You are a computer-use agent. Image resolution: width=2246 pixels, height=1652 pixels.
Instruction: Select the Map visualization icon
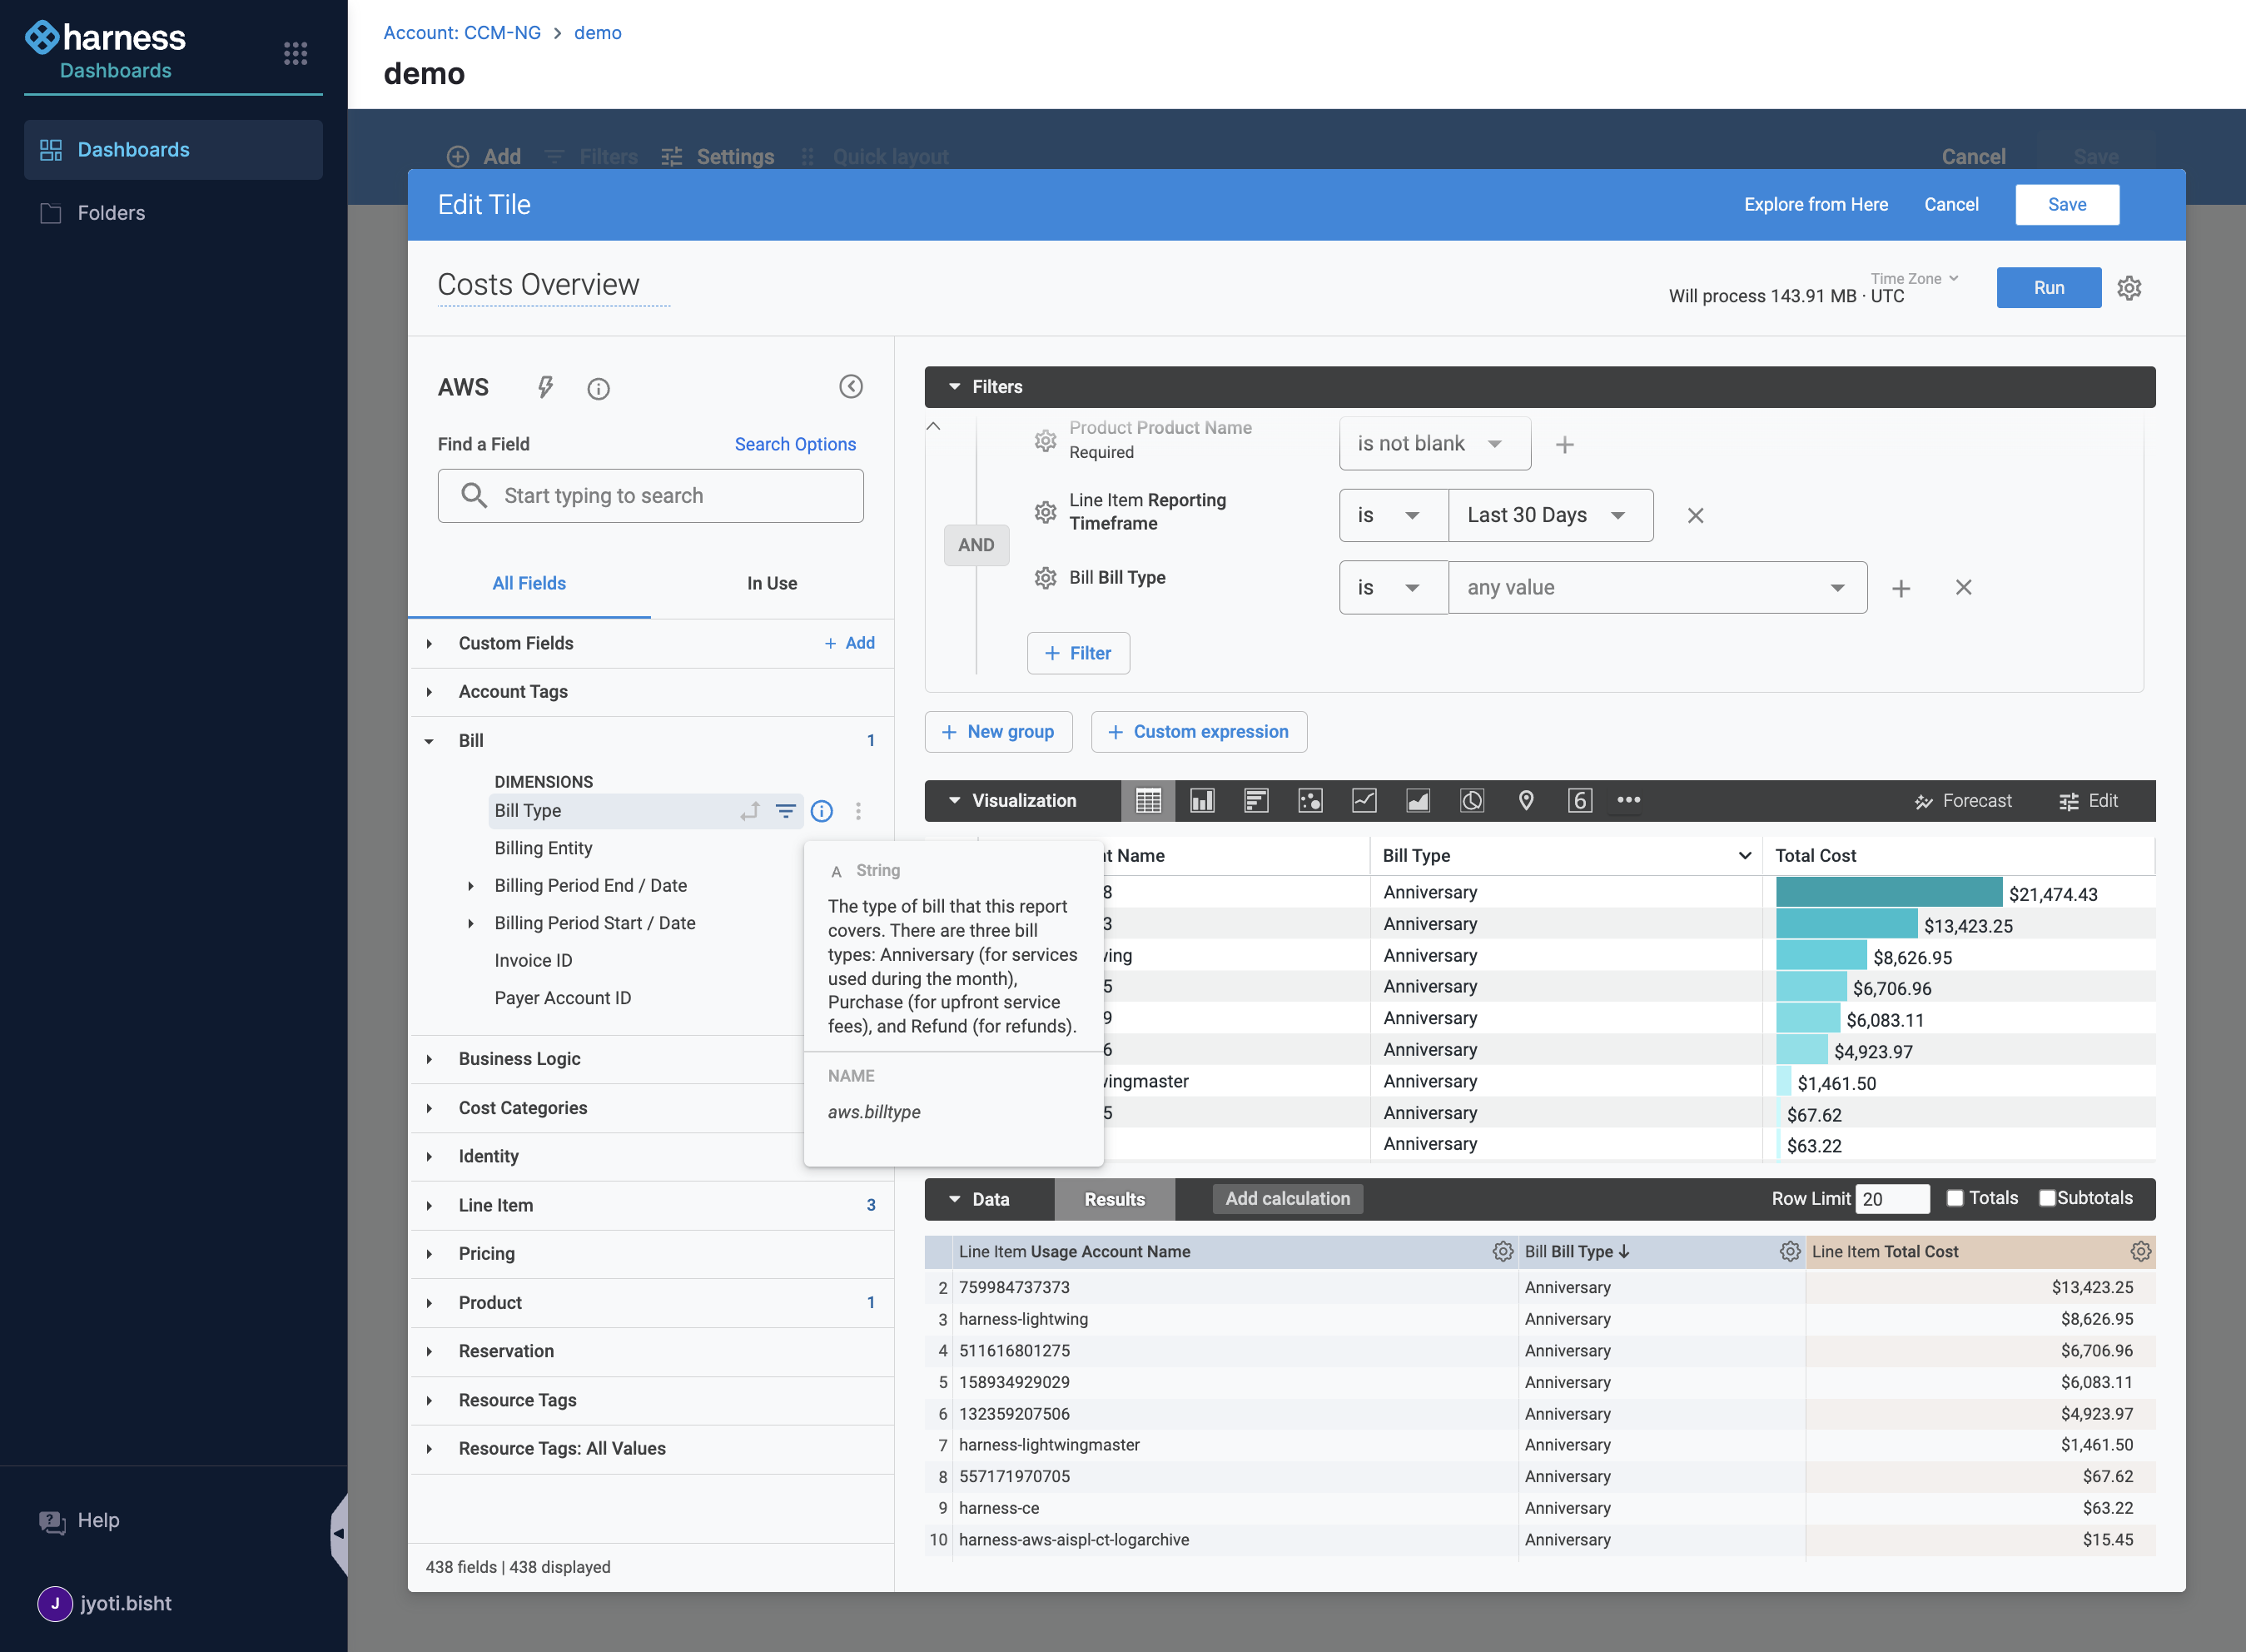point(1526,801)
